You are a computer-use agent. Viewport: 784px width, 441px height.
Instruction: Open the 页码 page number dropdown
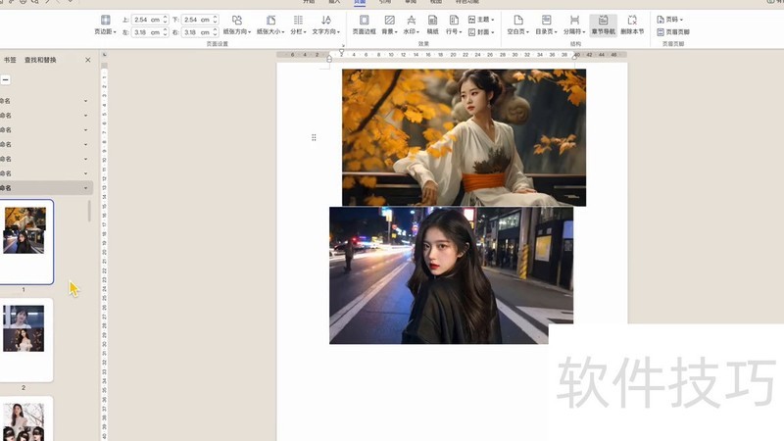(671, 19)
